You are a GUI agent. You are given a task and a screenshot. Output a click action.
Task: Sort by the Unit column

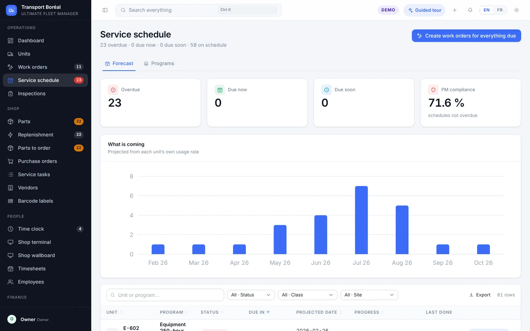click(114, 312)
